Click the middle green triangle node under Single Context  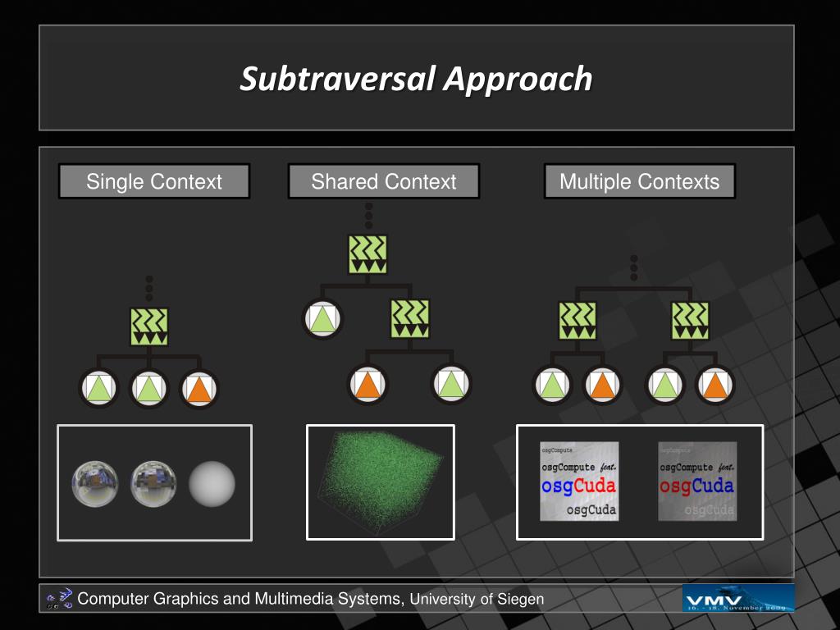(149, 388)
